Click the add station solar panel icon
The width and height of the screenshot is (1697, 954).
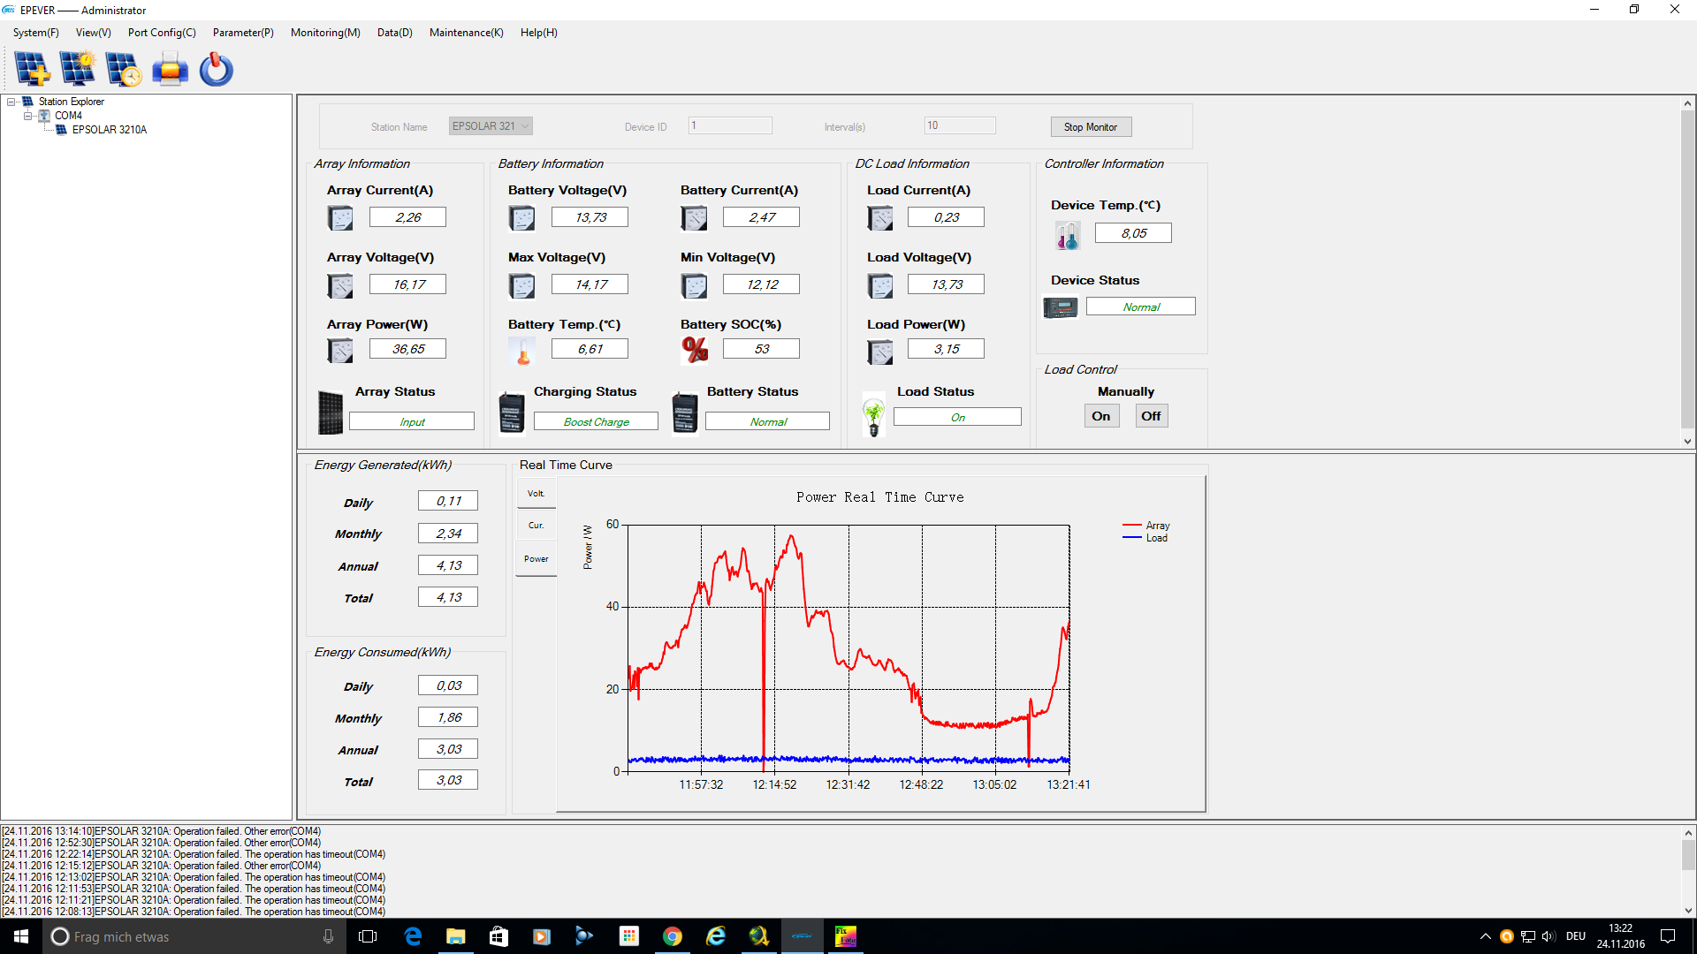point(33,69)
